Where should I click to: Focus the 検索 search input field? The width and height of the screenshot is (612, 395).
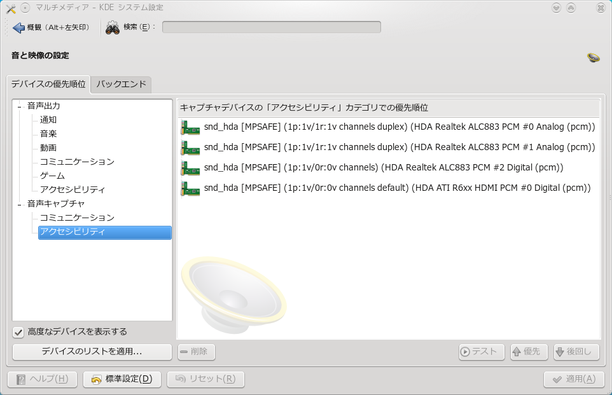tap(271, 27)
